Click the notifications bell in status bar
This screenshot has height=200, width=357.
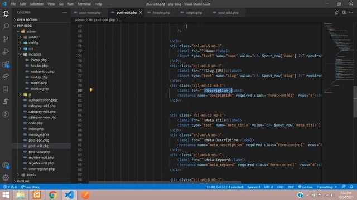351,187
